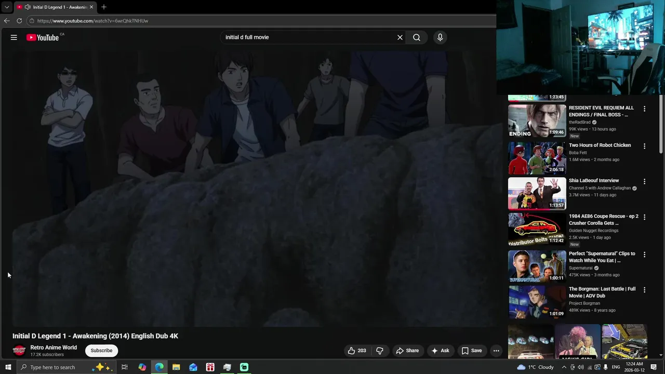Click the Share button

pyautogui.click(x=407, y=351)
